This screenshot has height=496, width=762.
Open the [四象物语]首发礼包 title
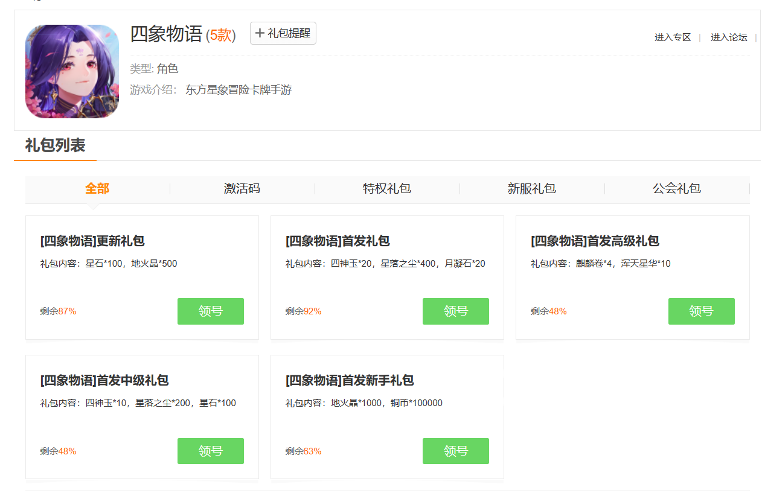[338, 241]
